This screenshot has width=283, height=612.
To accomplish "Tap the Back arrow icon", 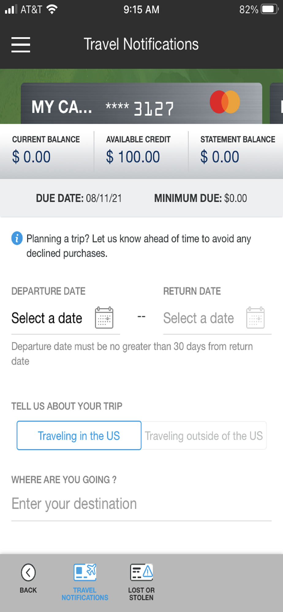I will 28,572.
